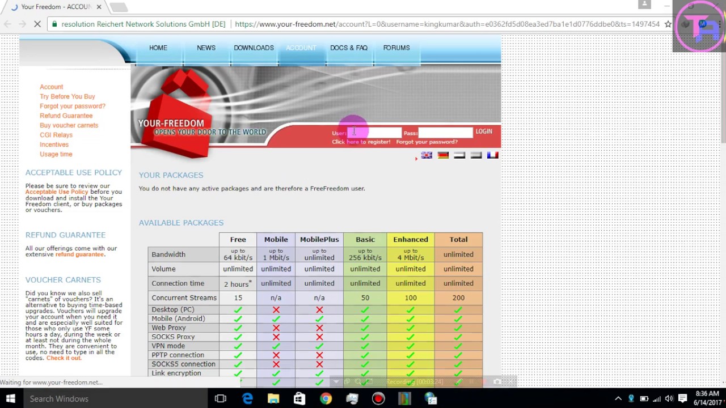Click the browser address bar URL
Screen dimensions: 726x408
[x=447, y=24]
